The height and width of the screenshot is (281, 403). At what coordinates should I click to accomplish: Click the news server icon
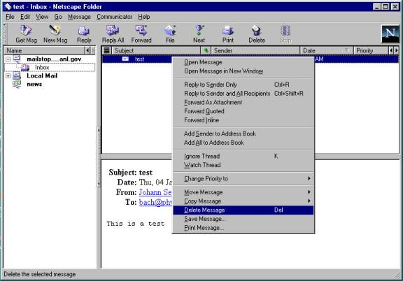pos(17,85)
